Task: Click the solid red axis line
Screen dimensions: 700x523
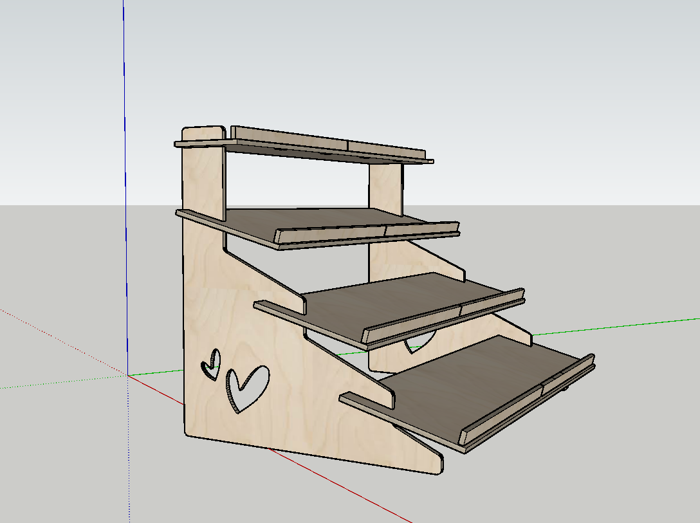Action: (x=360, y=494)
